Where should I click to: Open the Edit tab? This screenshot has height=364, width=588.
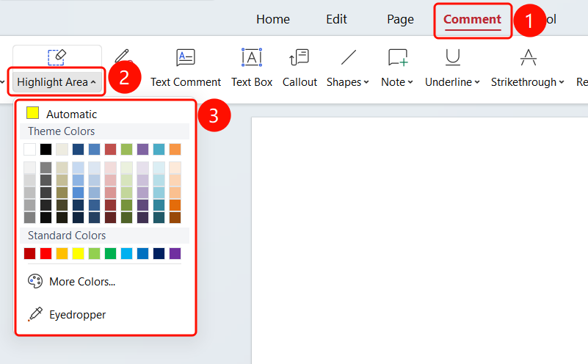tap(336, 19)
